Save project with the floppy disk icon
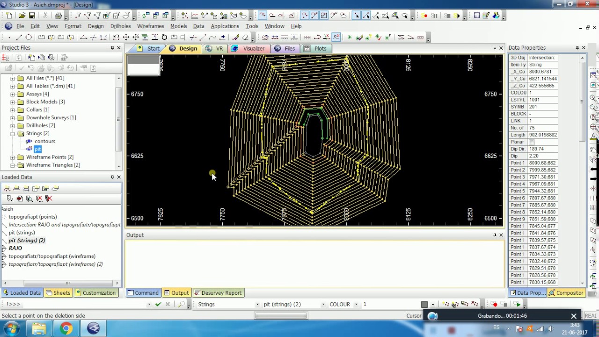Screen dimensions: 599x337 tap(32, 15)
